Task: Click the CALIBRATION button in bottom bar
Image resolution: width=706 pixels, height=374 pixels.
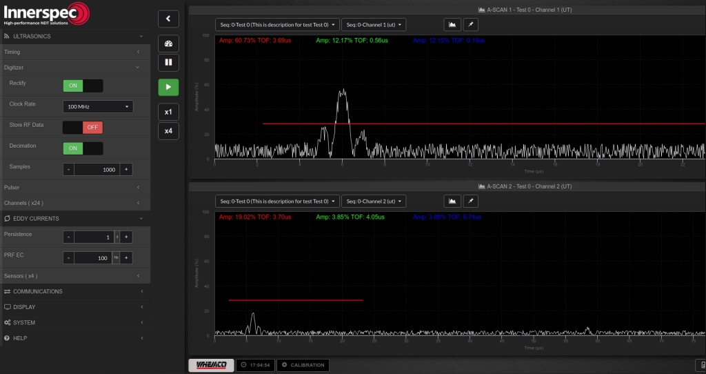Action: point(303,365)
